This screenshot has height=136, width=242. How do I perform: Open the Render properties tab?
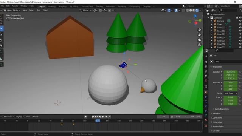point(206,62)
